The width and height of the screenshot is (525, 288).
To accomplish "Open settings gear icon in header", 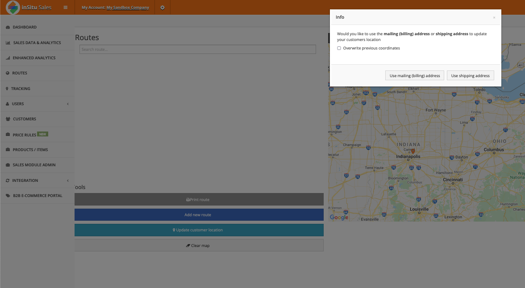I will coord(162,8).
